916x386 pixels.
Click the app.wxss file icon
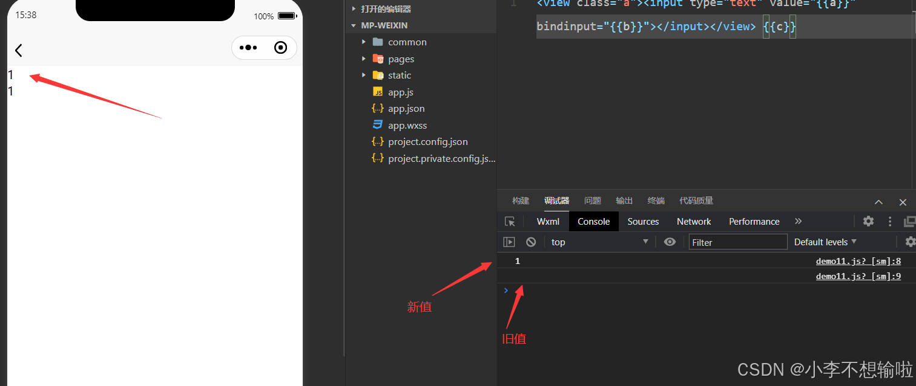click(x=378, y=125)
